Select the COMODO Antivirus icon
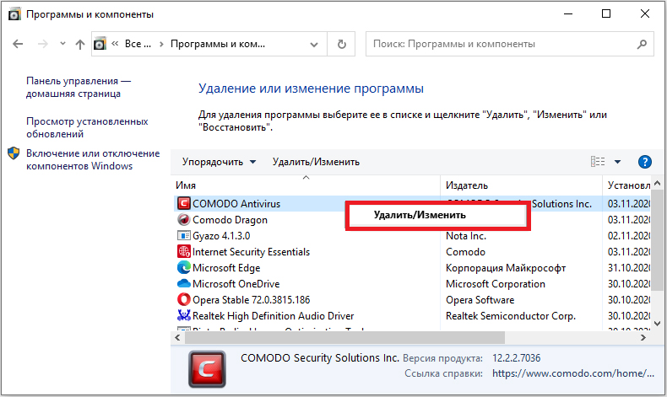This screenshot has width=667, height=397. (x=183, y=203)
